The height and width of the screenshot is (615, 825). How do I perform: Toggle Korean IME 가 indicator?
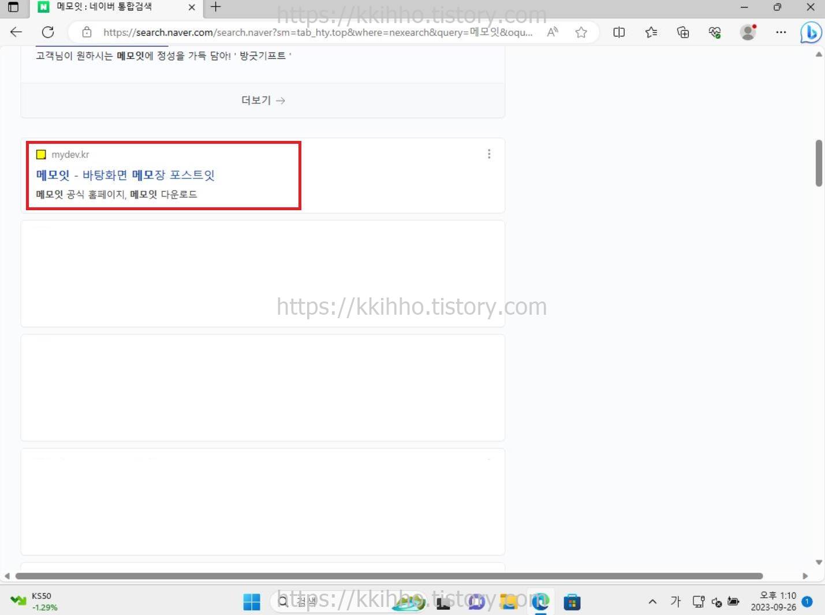coord(675,602)
